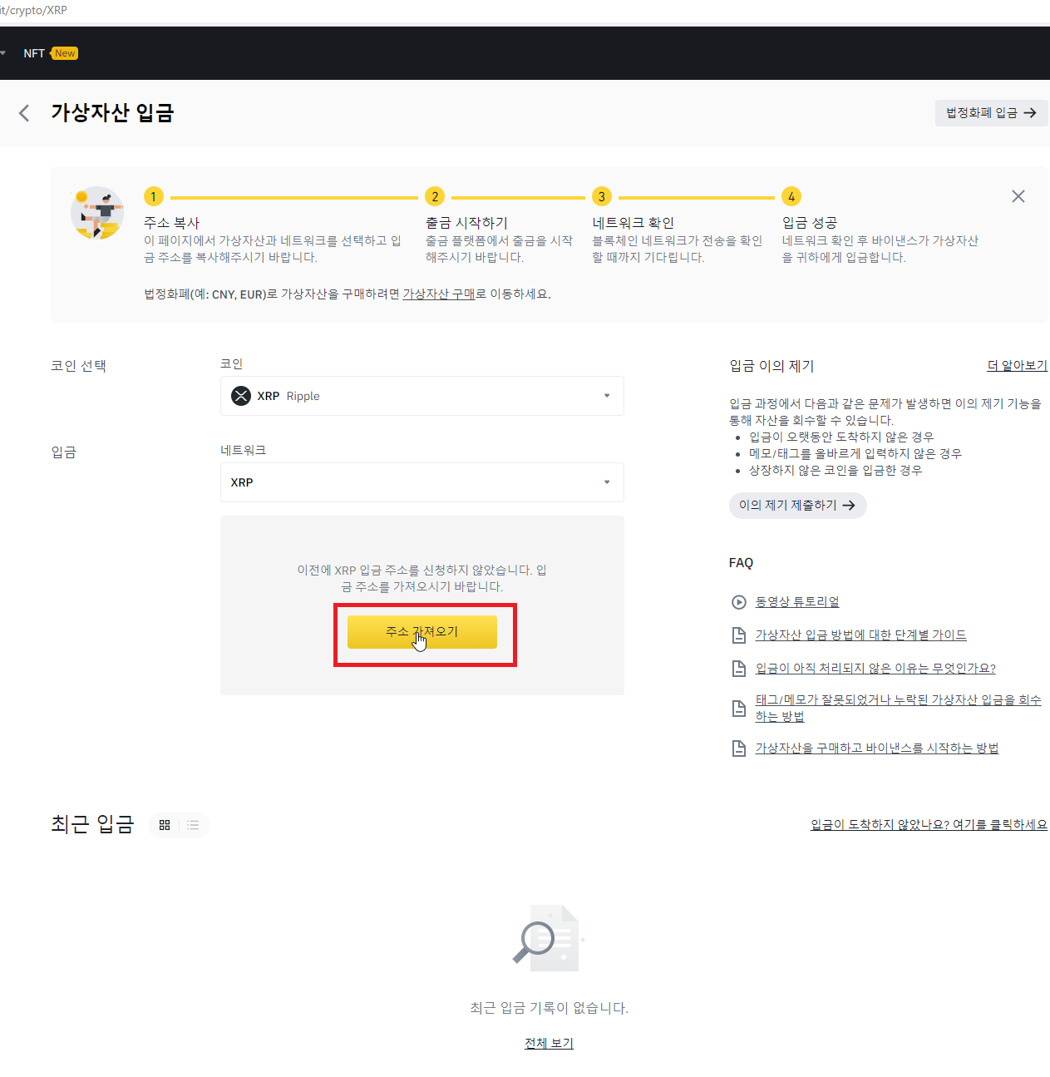Click the empty-state magnifier document illustration
Viewport: 1050px width, 1077px height.
tap(547, 937)
